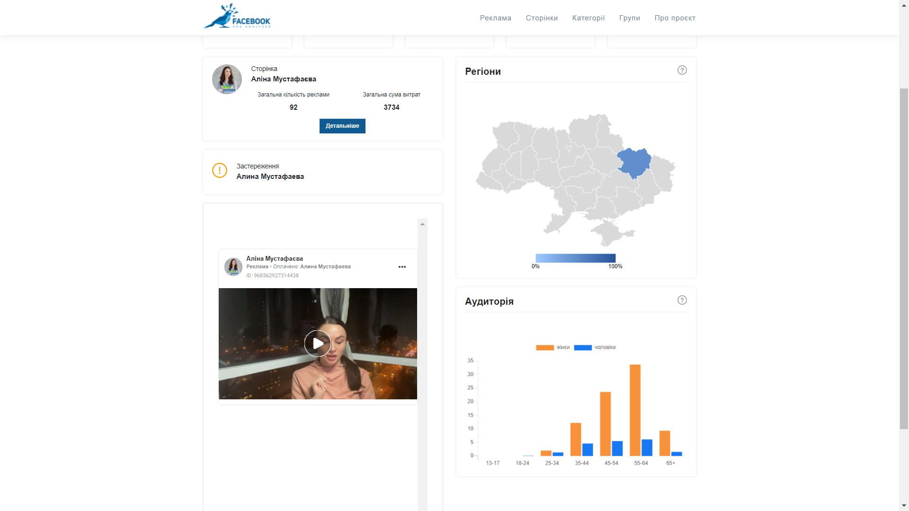Open help icon in Аудиторія panel
This screenshot has height=511, width=909.
tap(682, 300)
